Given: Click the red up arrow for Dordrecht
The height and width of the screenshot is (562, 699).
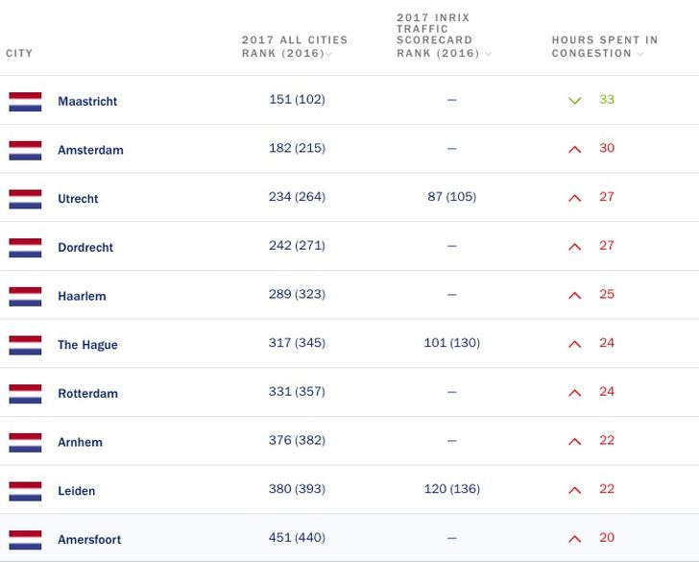Looking at the screenshot, I should click(575, 246).
